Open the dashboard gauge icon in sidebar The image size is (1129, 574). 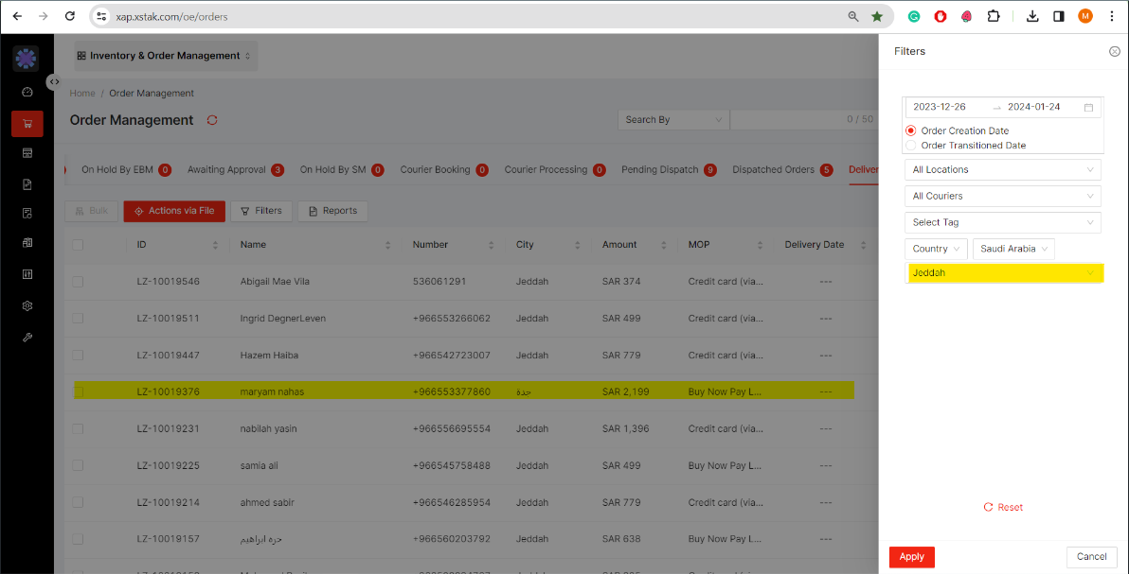click(27, 92)
